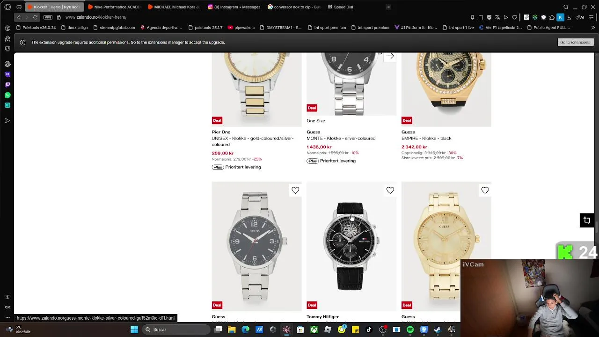
Task: Open translate page icon
Action: pyautogui.click(x=497, y=17)
